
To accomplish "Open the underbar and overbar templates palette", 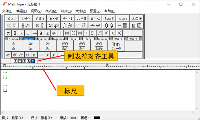I will click(81, 25).
